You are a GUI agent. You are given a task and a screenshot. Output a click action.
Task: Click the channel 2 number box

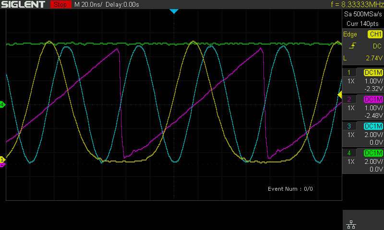(x=349, y=99)
